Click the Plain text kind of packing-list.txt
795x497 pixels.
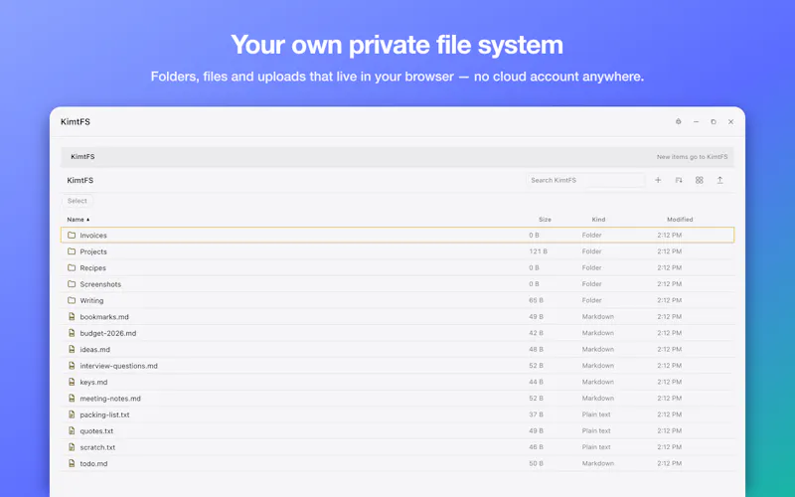point(596,414)
